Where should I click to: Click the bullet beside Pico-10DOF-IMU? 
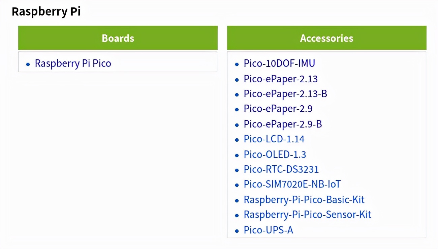237,64
